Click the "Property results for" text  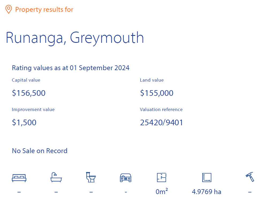click(x=44, y=10)
